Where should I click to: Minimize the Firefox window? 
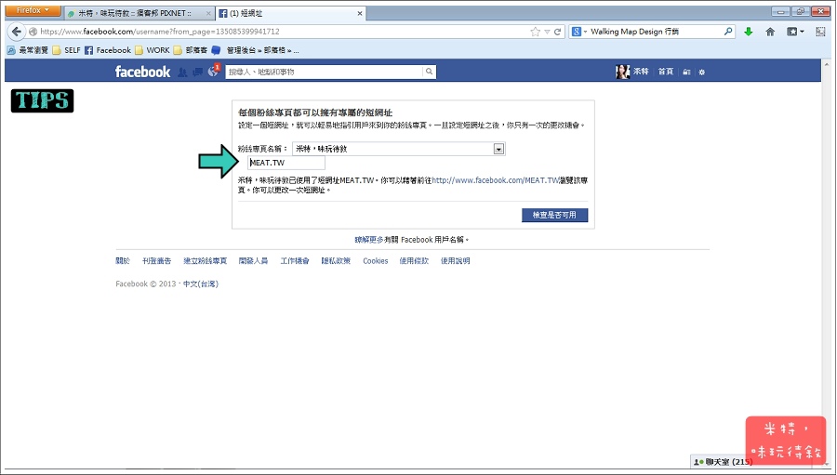(780, 11)
